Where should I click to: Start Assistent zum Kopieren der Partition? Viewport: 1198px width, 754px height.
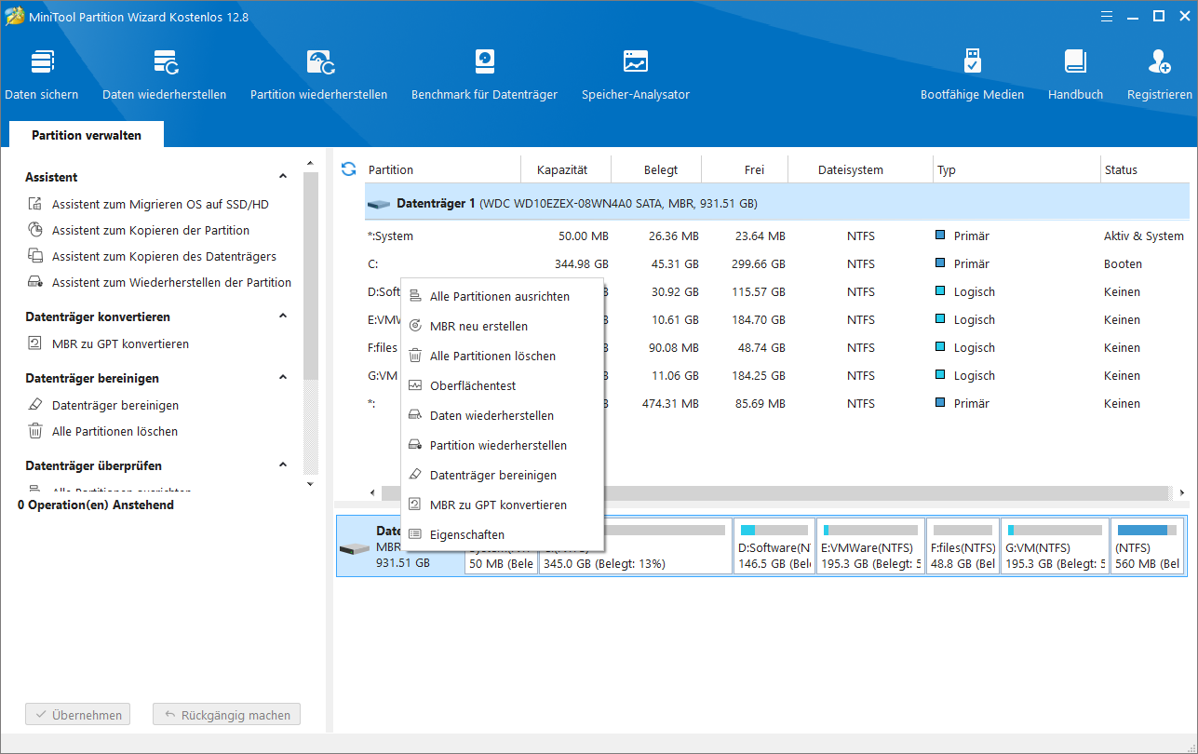click(151, 230)
